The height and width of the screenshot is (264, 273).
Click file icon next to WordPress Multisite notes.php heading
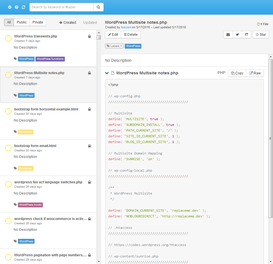pos(113,73)
